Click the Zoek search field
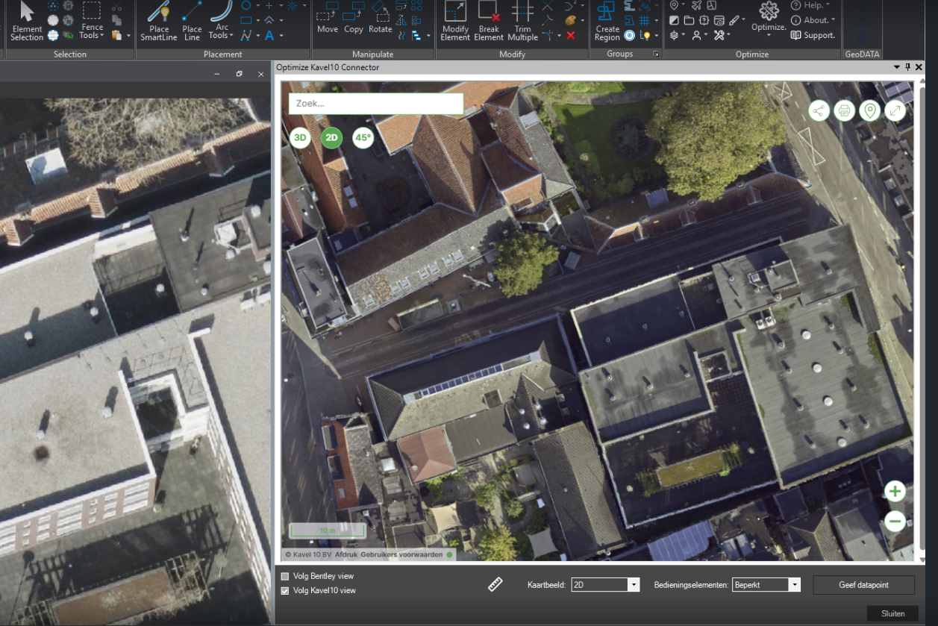Viewport: 938px width, 626px height. (376, 104)
